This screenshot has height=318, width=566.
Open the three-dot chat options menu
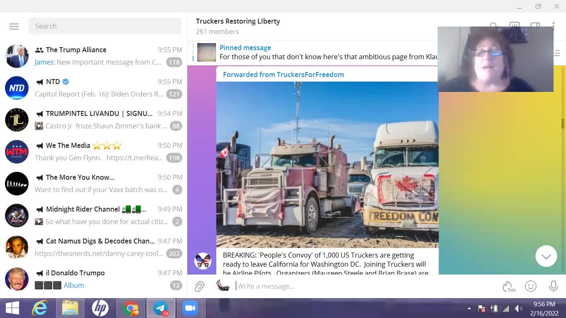coord(554,26)
